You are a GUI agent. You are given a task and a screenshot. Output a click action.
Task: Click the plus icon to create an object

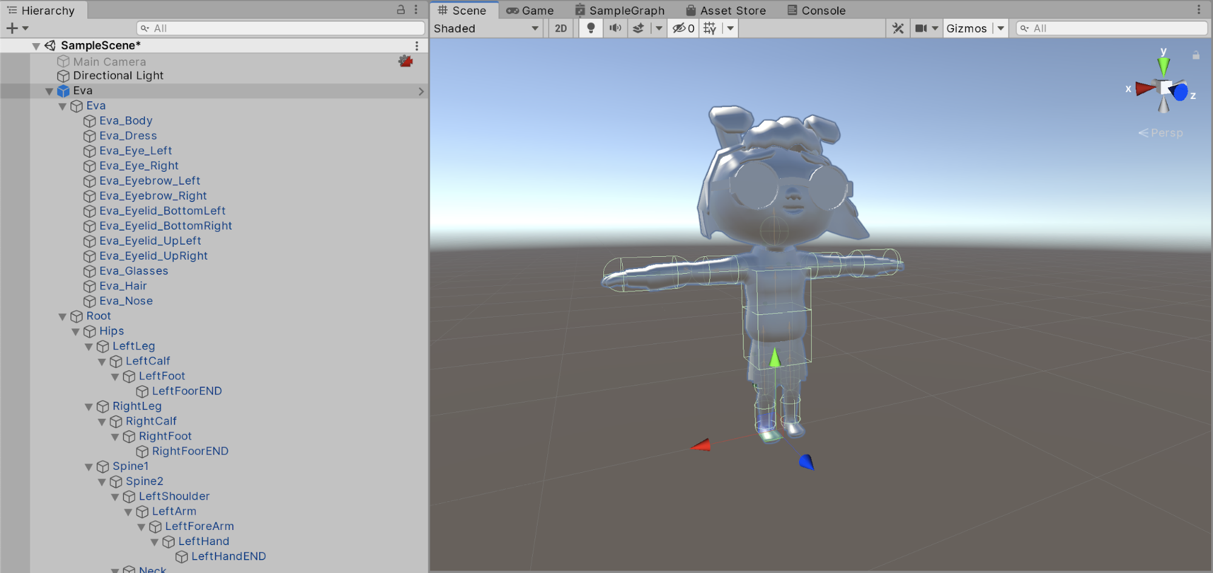pyautogui.click(x=12, y=28)
